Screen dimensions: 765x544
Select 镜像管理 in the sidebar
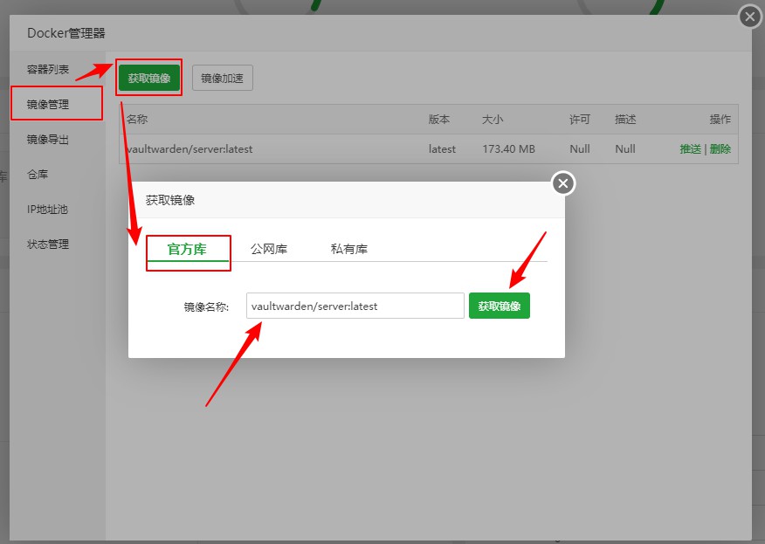pyautogui.click(x=48, y=104)
